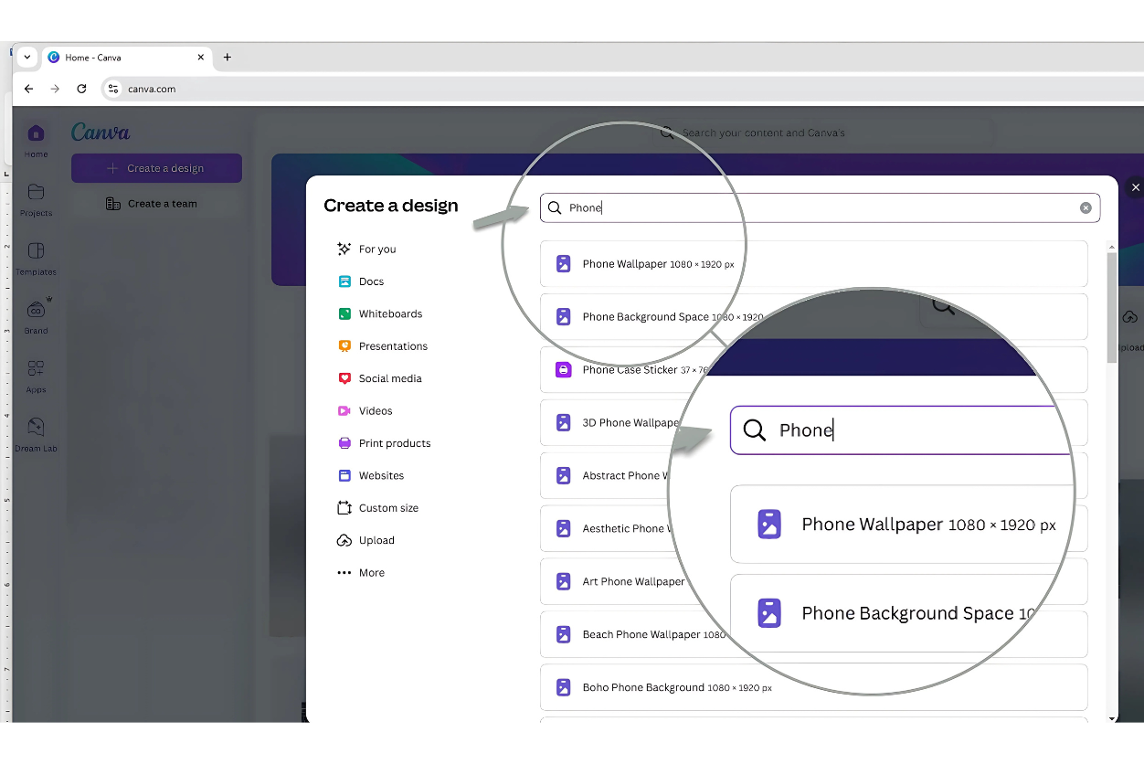The image size is (1144, 764).
Task: Switch to the Home - Canva tab
Action: pos(128,57)
